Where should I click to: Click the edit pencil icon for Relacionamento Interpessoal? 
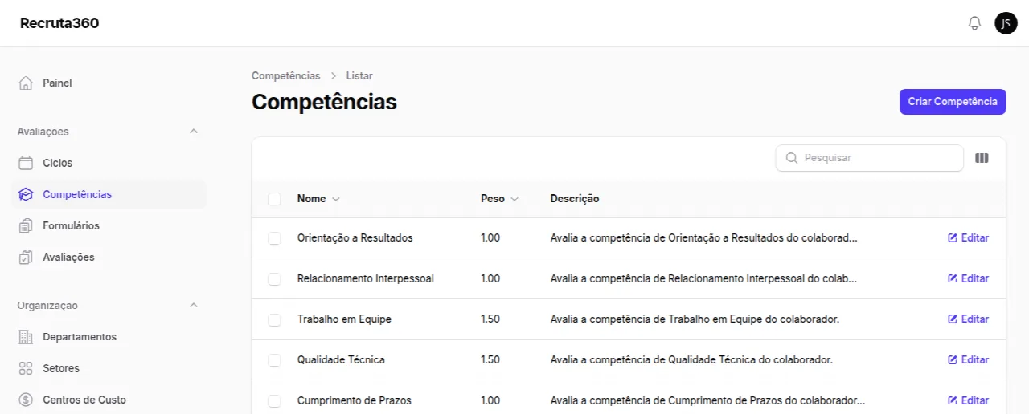click(x=953, y=278)
